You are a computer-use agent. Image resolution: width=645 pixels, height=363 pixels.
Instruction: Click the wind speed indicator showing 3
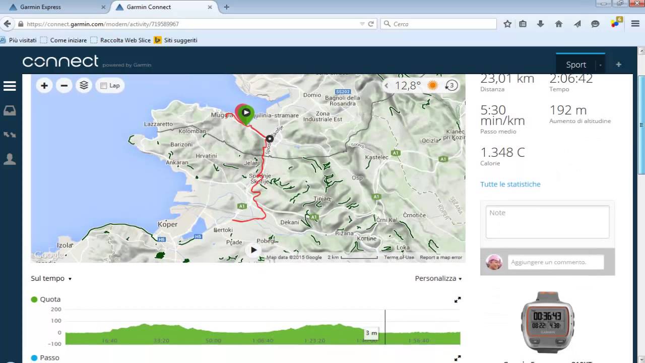point(451,85)
